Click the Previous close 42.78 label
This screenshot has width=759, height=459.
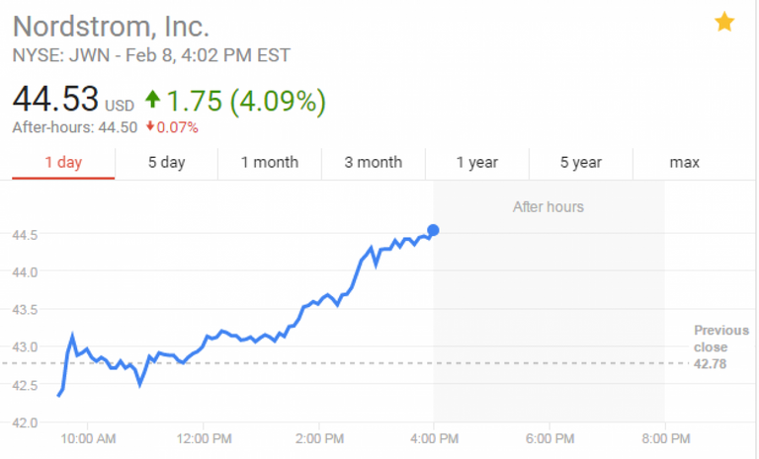tap(720, 347)
